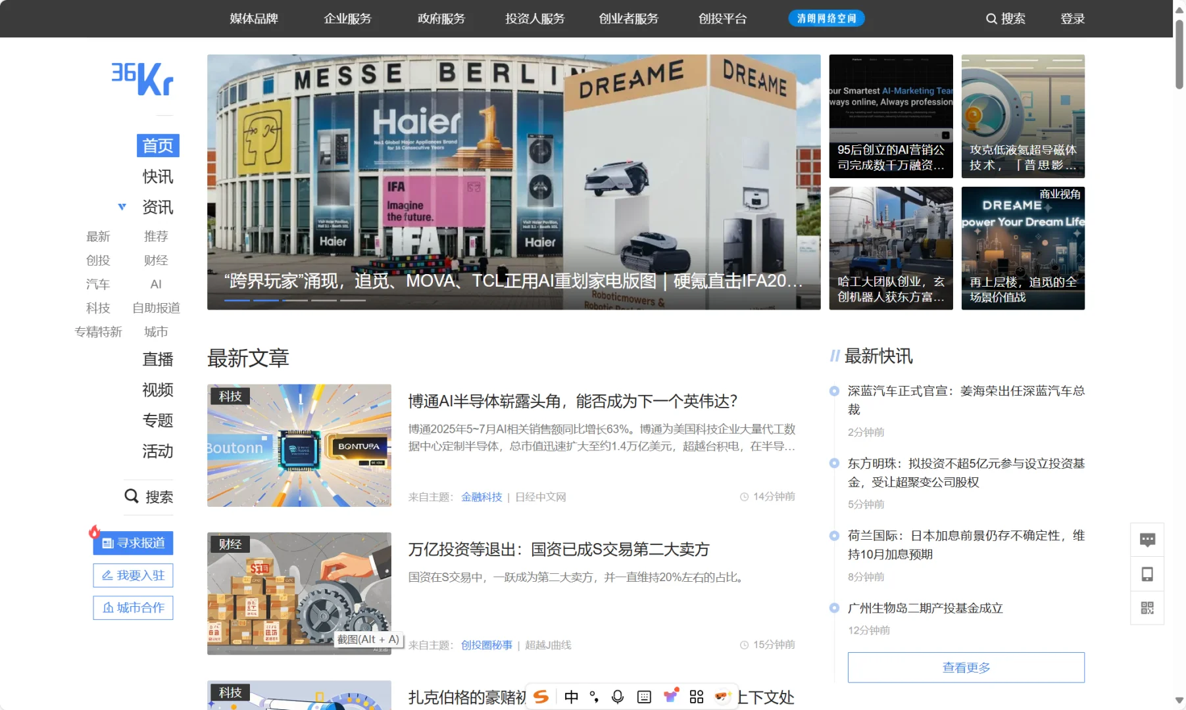Select the 汽车 subcategory
The image size is (1186, 710).
(98, 284)
